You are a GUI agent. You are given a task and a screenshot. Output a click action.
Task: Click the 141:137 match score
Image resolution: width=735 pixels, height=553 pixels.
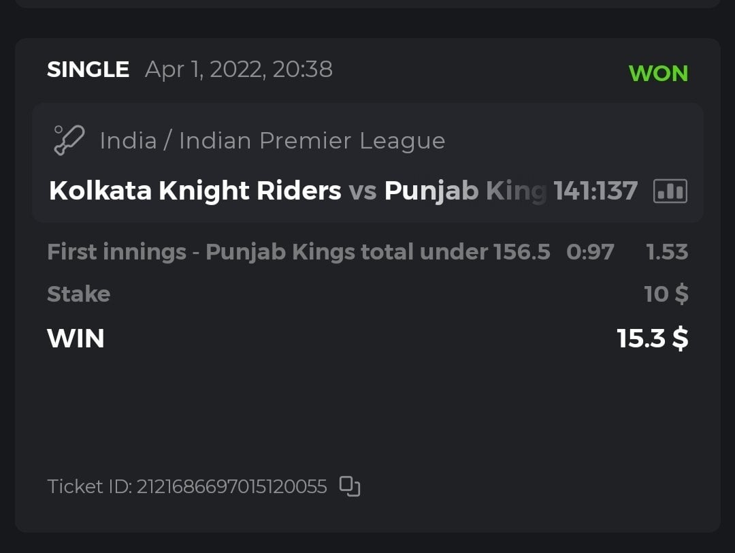595,191
